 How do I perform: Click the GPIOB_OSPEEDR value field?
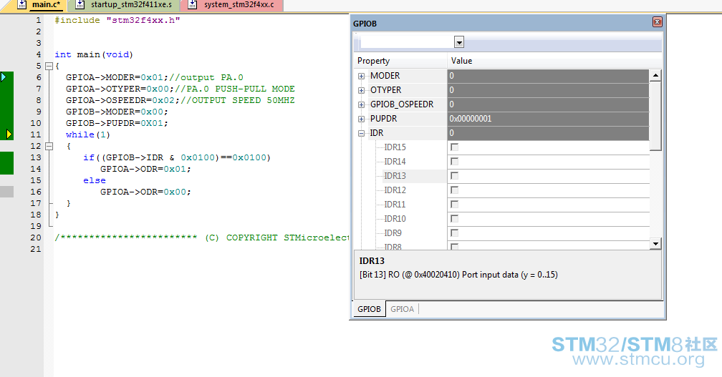pos(548,104)
